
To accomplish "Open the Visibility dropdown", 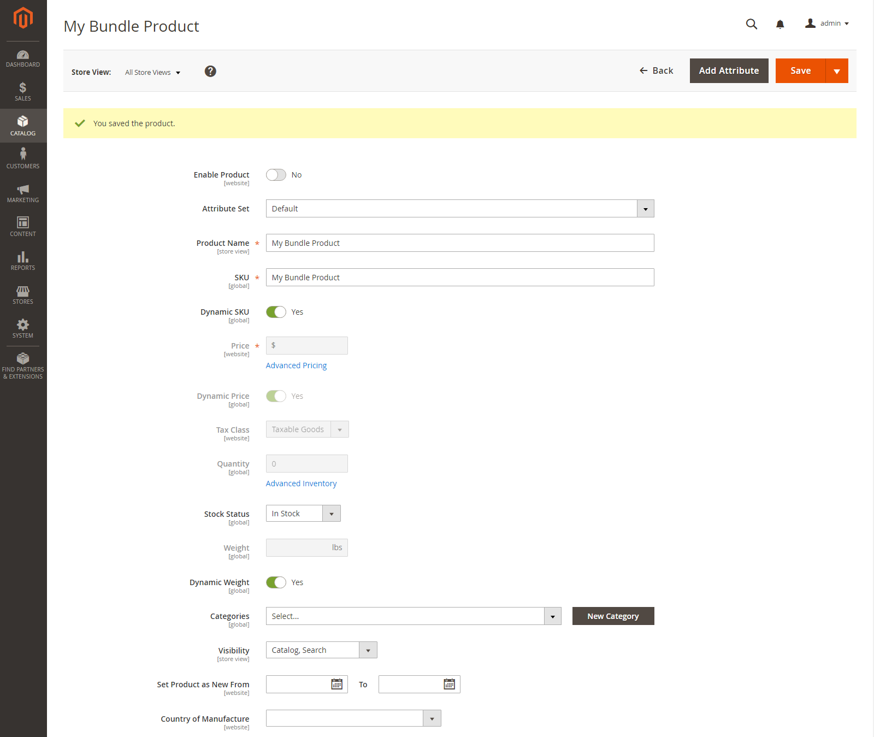I will coord(321,650).
